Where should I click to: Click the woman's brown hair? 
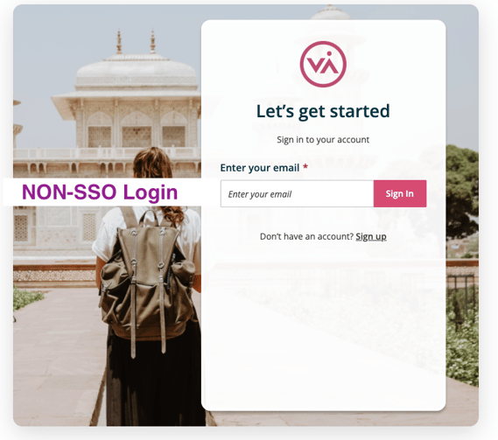coord(152,163)
